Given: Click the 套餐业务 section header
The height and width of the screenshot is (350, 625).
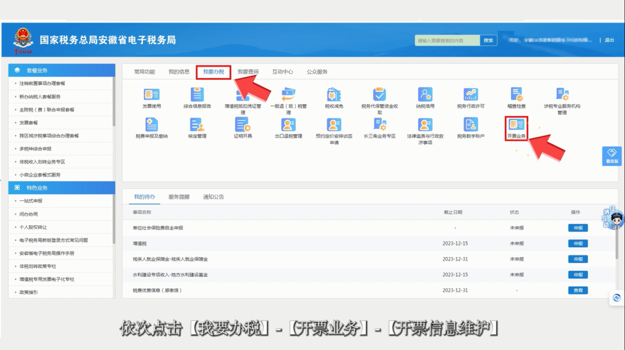Looking at the screenshot, I should click(x=62, y=70).
